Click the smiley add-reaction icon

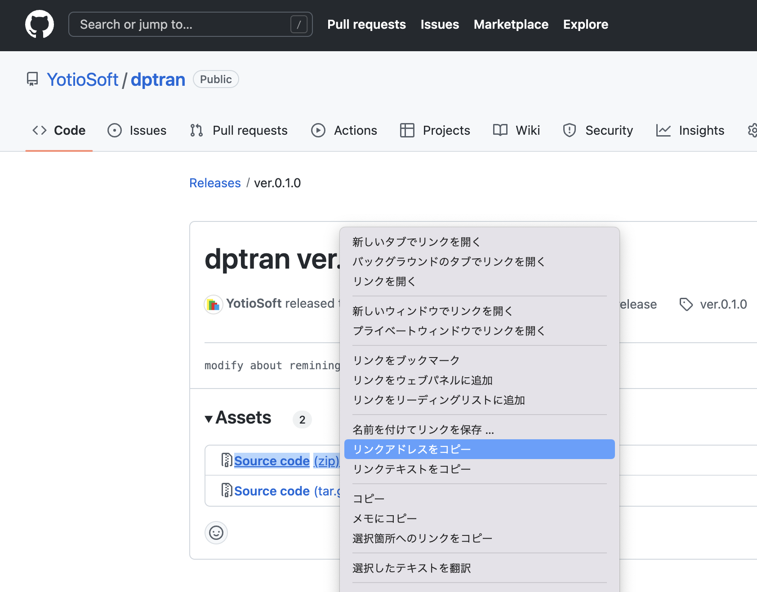click(216, 533)
